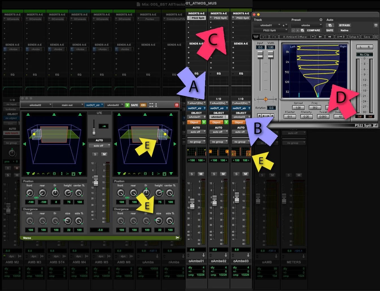Mute the oAmbs01 track
This screenshot has width=380, height=291.
coord(201,174)
